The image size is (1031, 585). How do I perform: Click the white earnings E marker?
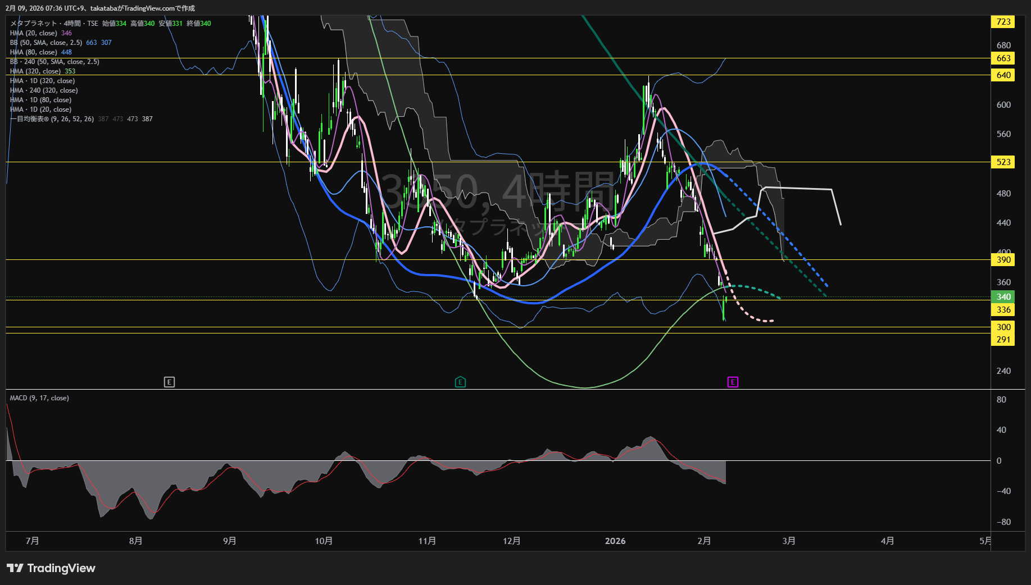[169, 382]
